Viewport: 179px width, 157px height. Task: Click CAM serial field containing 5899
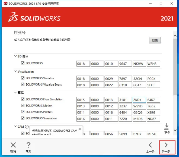(x=125, y=133)
